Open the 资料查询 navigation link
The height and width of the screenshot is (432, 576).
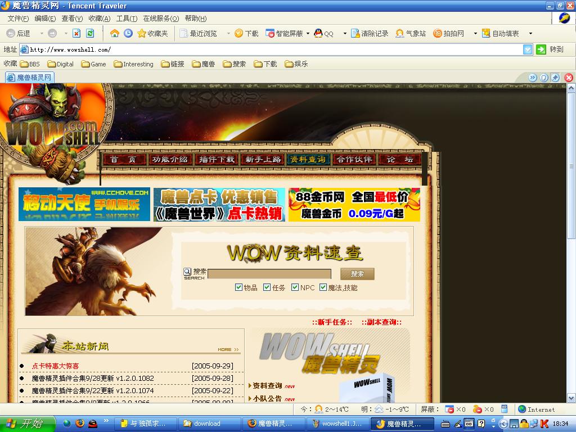(308, 159)
